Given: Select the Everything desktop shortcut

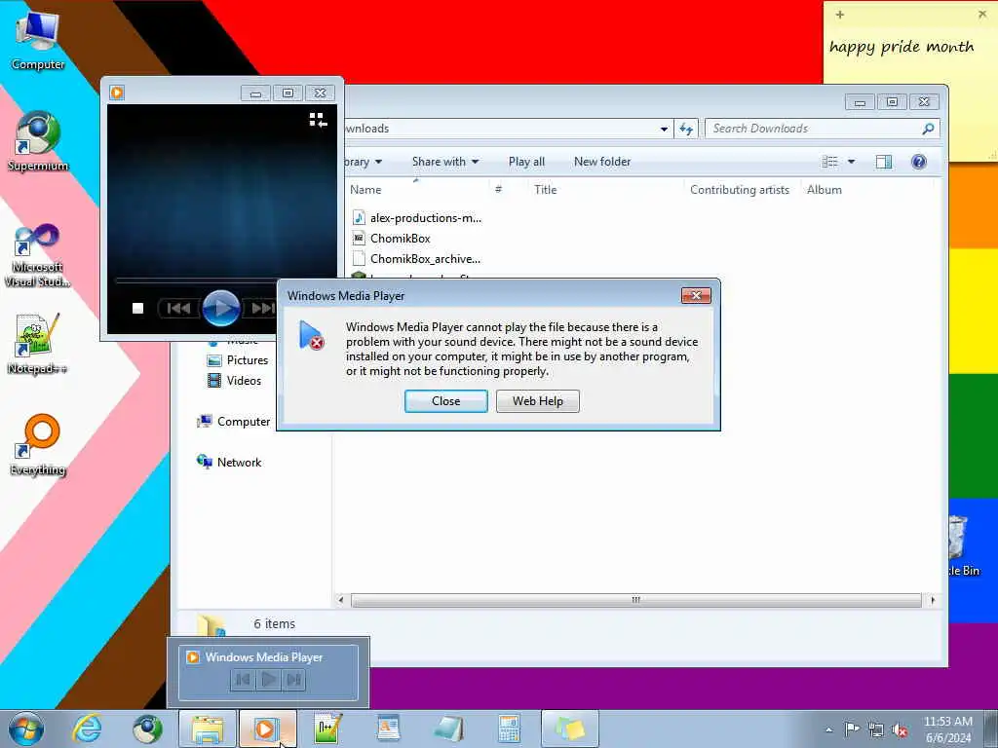Looking at the screenshot, I should [x=38, y=445].
